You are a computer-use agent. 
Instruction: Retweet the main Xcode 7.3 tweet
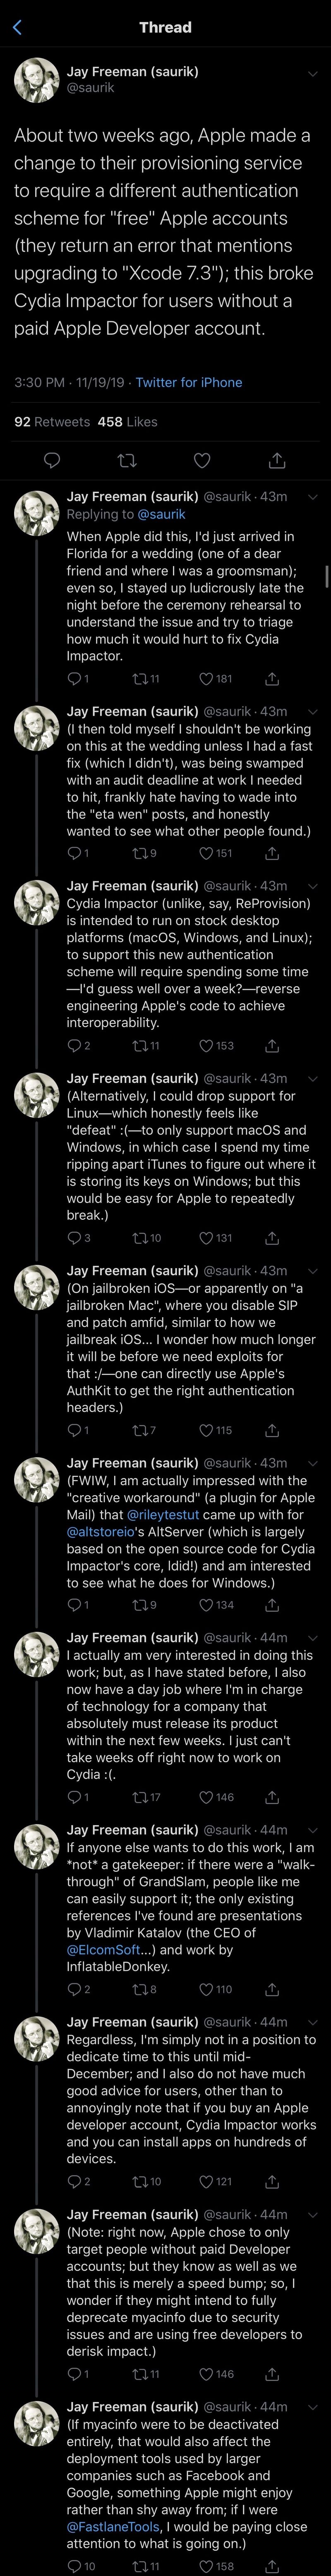click(127, 460)
